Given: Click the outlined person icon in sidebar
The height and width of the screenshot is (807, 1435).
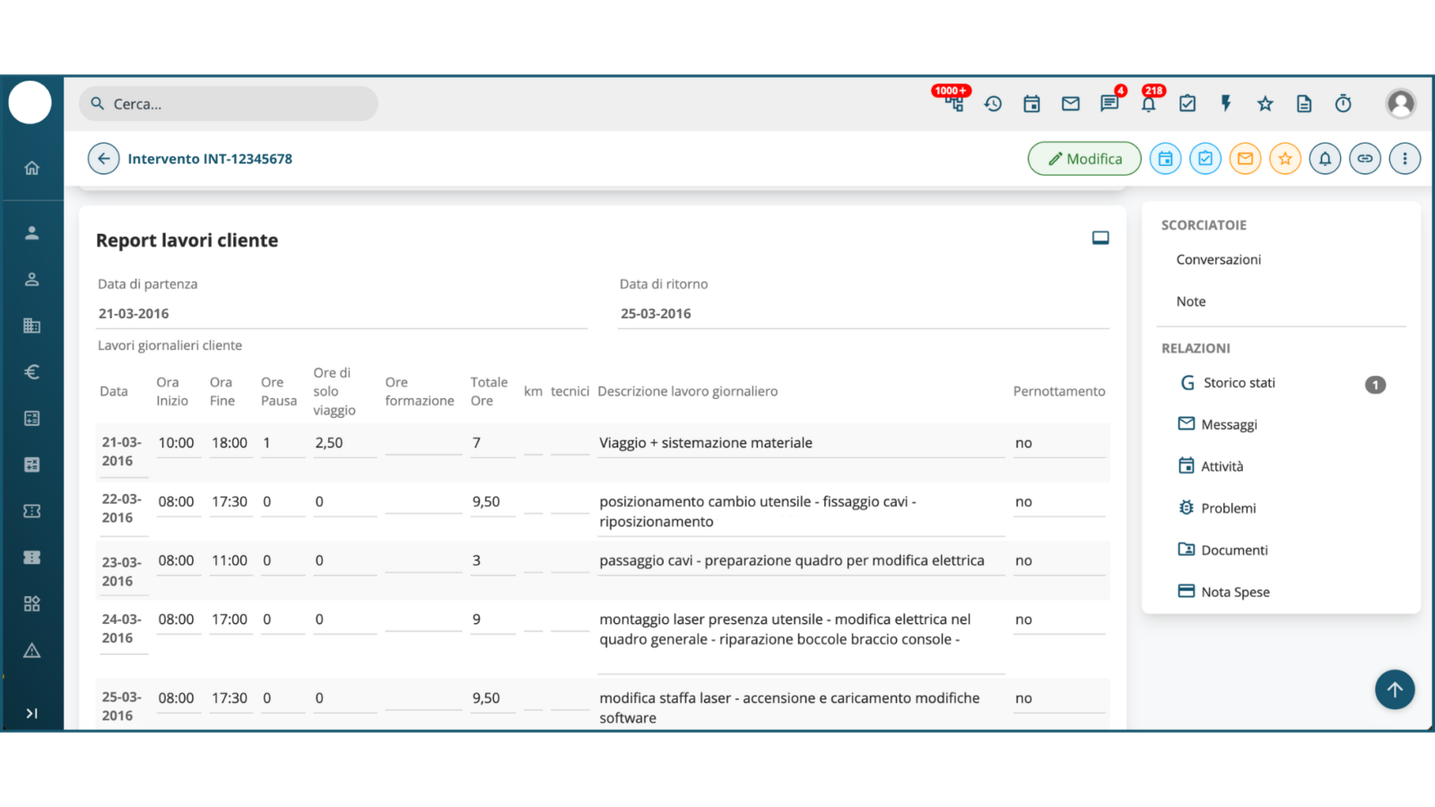Looking at the screenshot, I should tap(31, 279).
